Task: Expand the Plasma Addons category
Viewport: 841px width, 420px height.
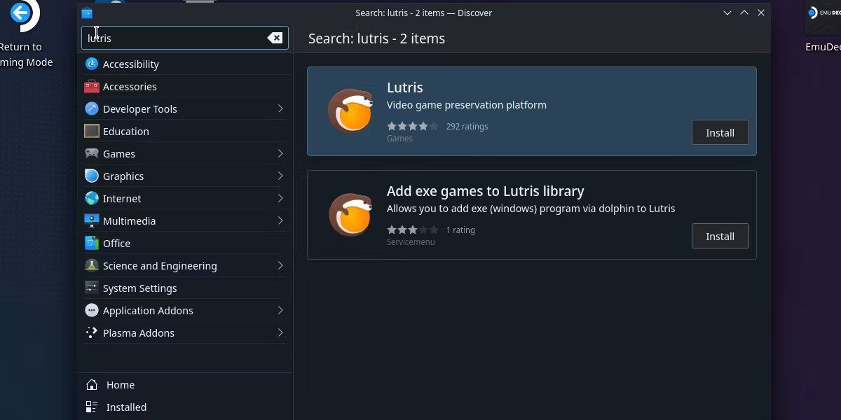Action: point(280,332)
